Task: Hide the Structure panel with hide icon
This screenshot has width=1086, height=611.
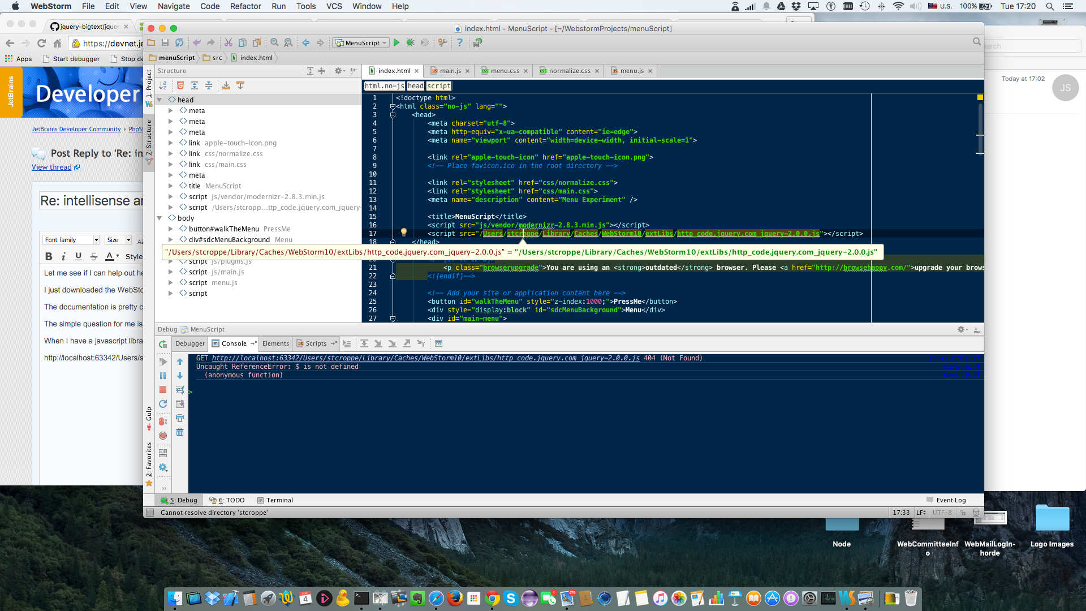Action: [354, 71]
